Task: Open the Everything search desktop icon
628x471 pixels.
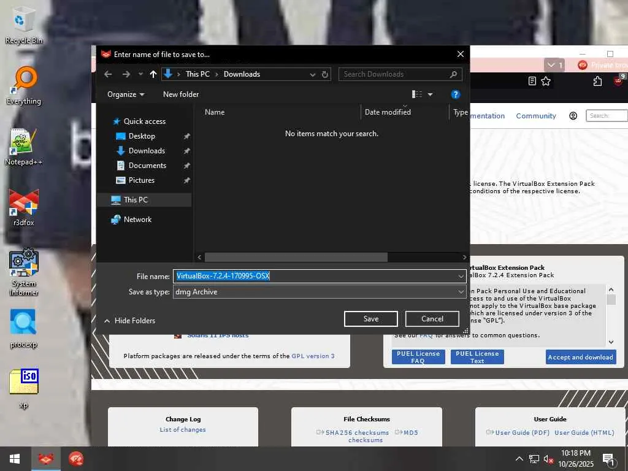Action: pos(24,86)
